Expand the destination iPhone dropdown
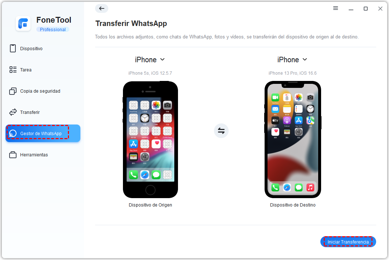Viewport: 389px width, 260px height. [292, 60]
